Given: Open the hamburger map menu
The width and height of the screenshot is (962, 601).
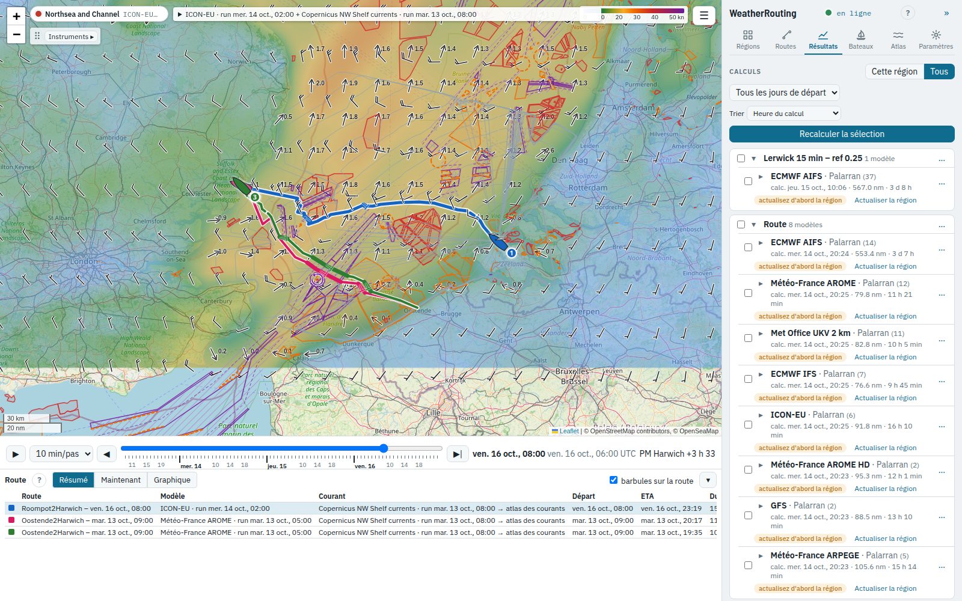Looking at the screenshot, I should pyautogui.click(x=704, y=16).
